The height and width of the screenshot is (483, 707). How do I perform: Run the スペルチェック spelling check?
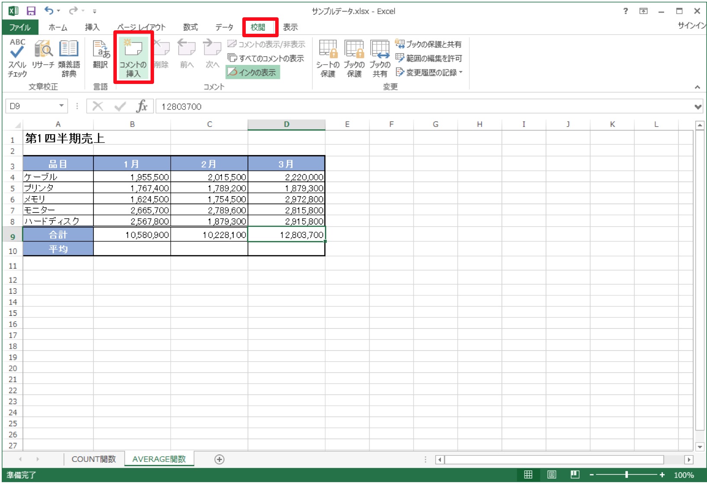point(17,58)
